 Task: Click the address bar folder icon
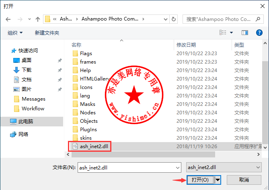pyautogui.click(x=47, y=19)
